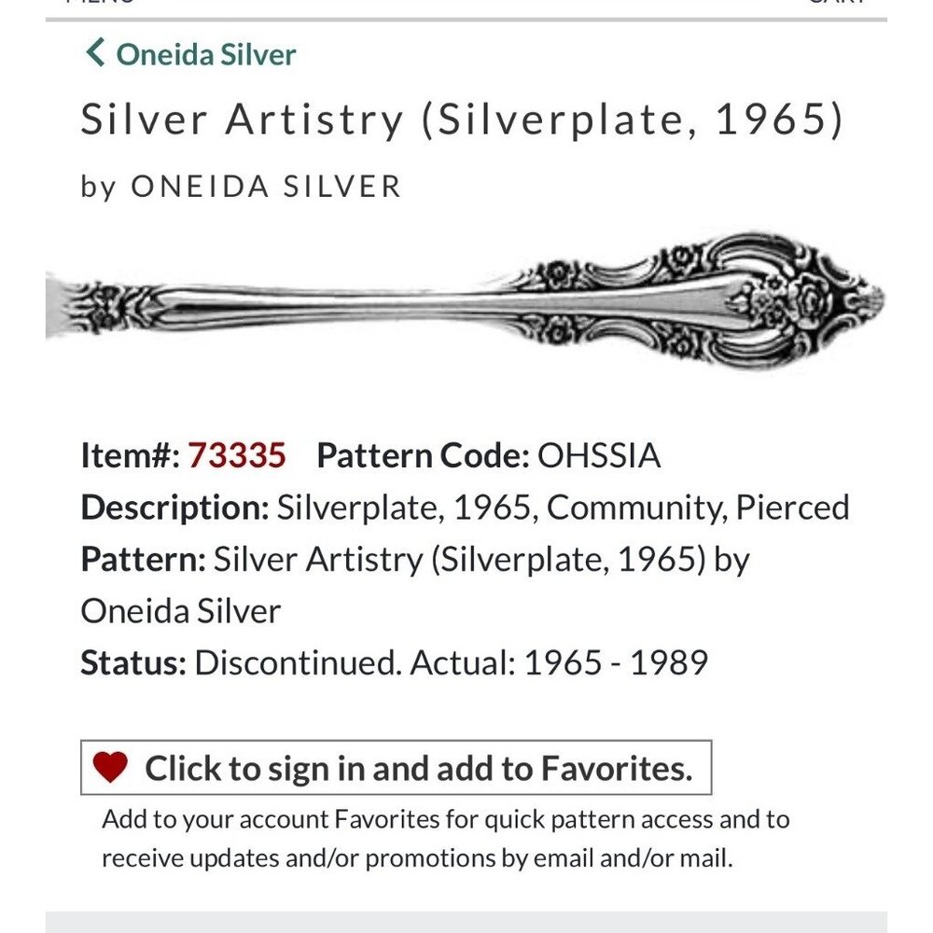Select the Silver Artistry title heading
This screenshot has height=933, width=933.
(x=463, y=119)
